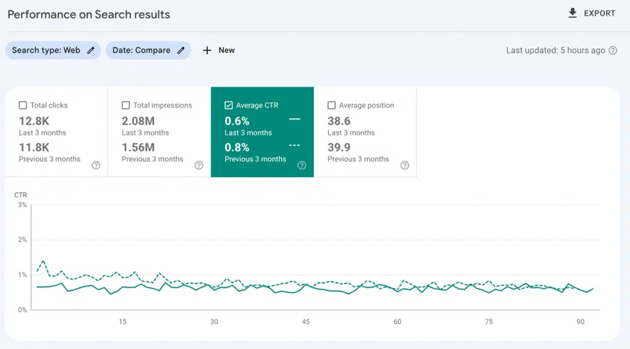Uncheck the Average CTR checkbox

[x=228, y=105]
